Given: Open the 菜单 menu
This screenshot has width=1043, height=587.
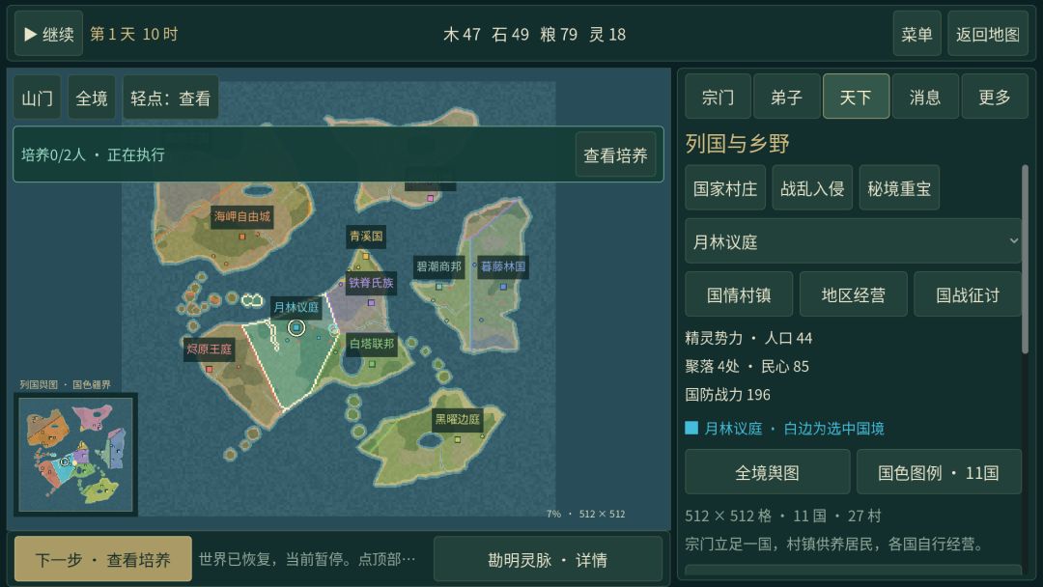Looking at the screenshot, I should tap(916, 34).
